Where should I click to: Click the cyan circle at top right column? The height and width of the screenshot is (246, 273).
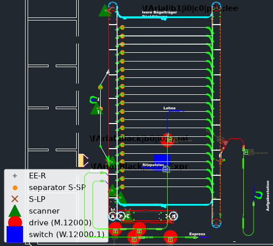(216, 7)
